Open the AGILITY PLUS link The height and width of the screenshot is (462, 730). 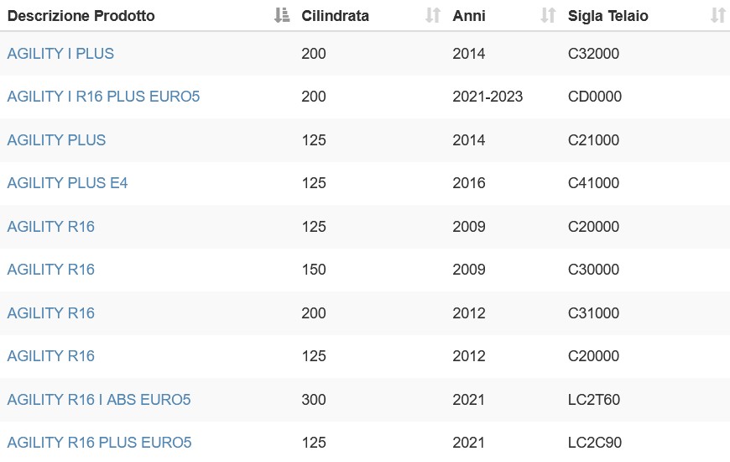coord(56,139)
